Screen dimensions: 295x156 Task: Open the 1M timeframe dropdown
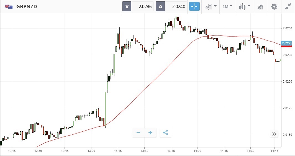[x=227, y=6]
